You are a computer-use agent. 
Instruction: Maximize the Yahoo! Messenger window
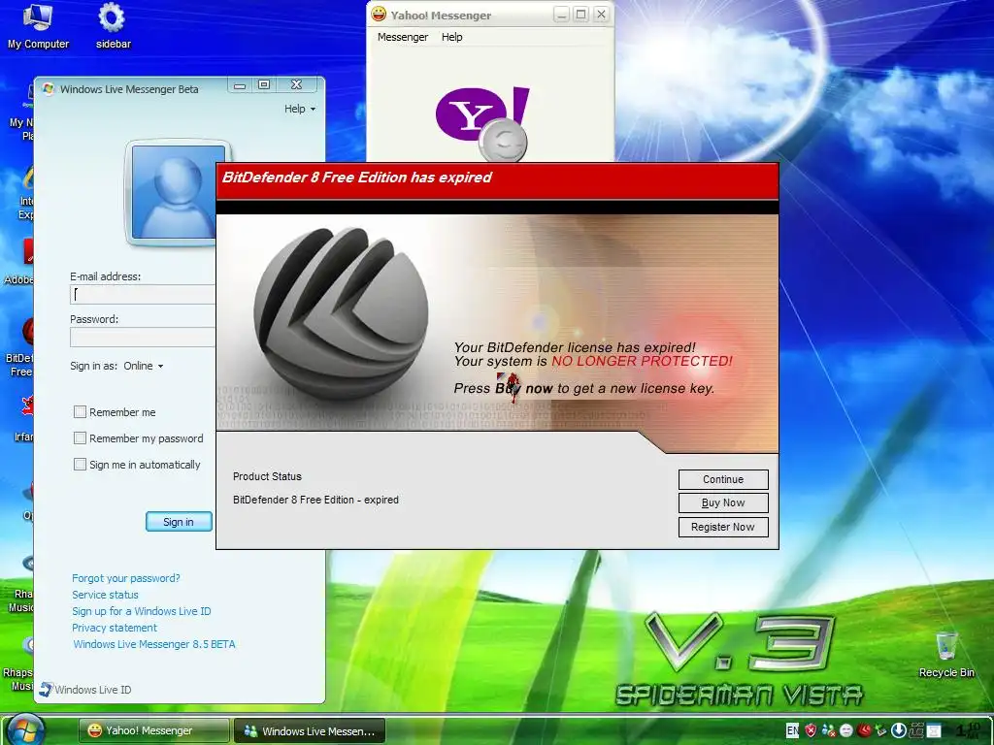580,14
